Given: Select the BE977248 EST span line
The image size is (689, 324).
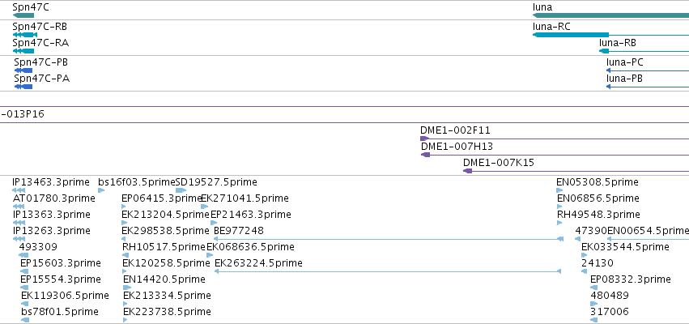Looking at the screenshot, I should point(389,239).
